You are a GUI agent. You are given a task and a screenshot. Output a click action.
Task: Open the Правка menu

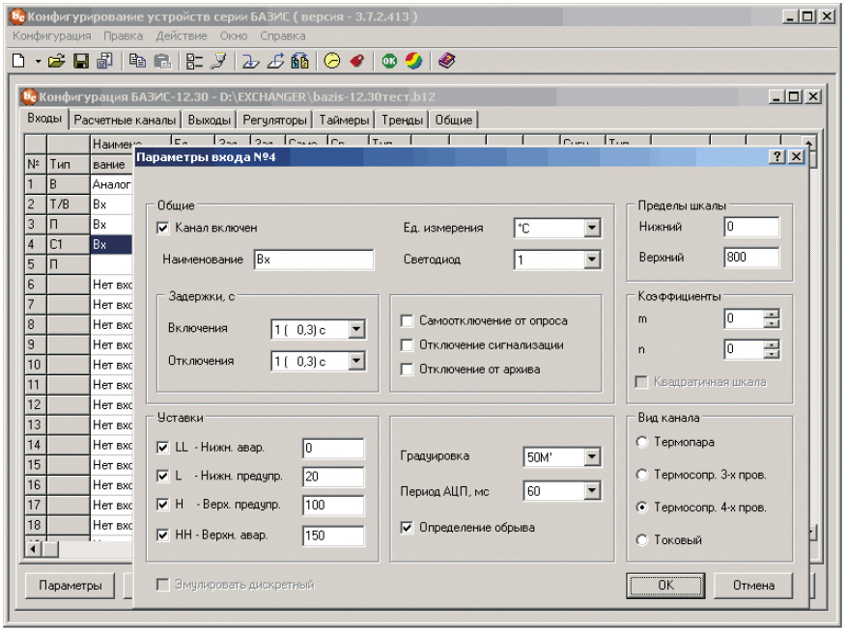123,36
